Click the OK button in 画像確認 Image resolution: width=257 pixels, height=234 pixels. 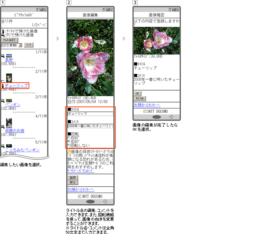click(x=137, y=94)
